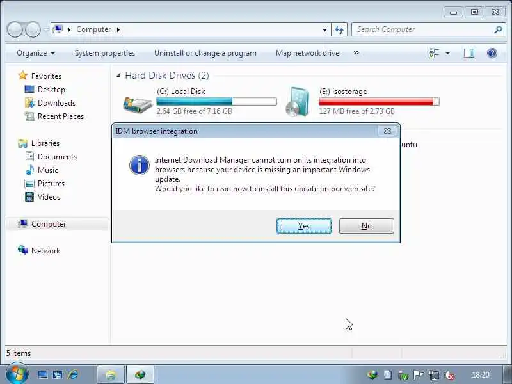Click the E: drive red usage bar
This screenshot has width=512, height=384.
coord(379,102)
